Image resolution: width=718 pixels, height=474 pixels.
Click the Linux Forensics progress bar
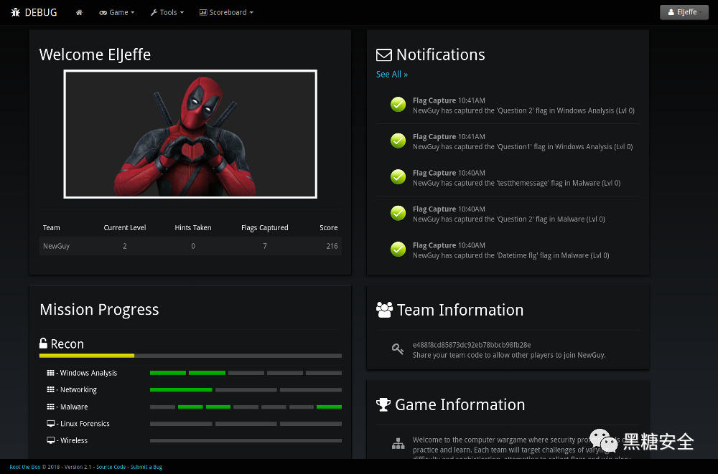[246, 424]
